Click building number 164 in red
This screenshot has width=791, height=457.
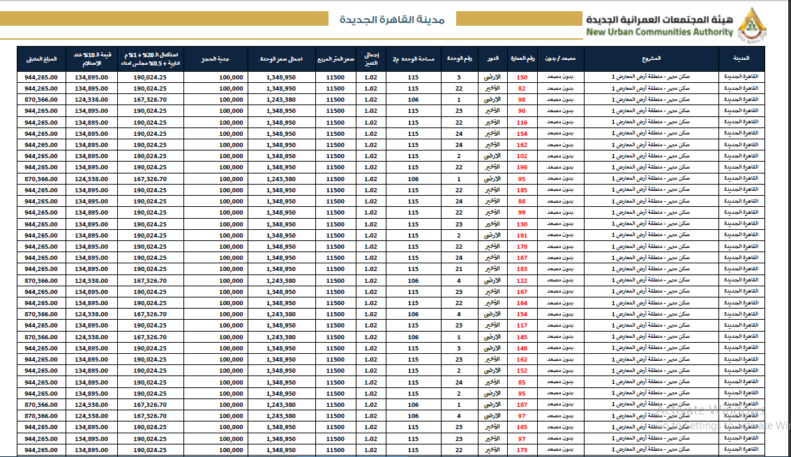tap(522, 303)
